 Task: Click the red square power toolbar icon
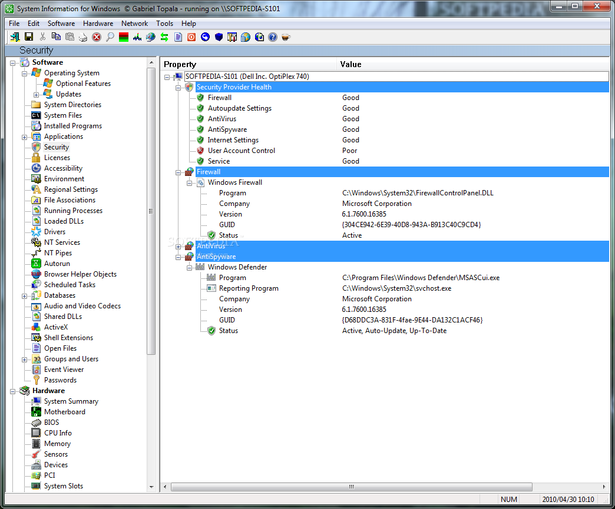tap(191, 37)
